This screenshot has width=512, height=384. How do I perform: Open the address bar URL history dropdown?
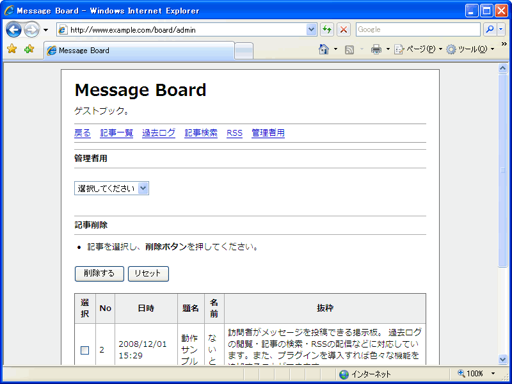tap(312, 29)
